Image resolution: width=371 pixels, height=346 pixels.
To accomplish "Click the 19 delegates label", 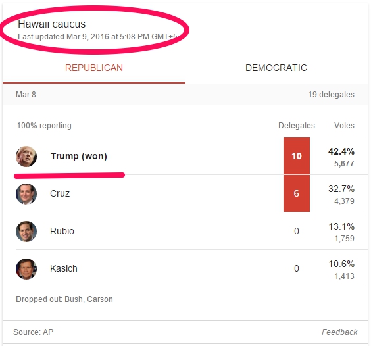I will (331, 95).
